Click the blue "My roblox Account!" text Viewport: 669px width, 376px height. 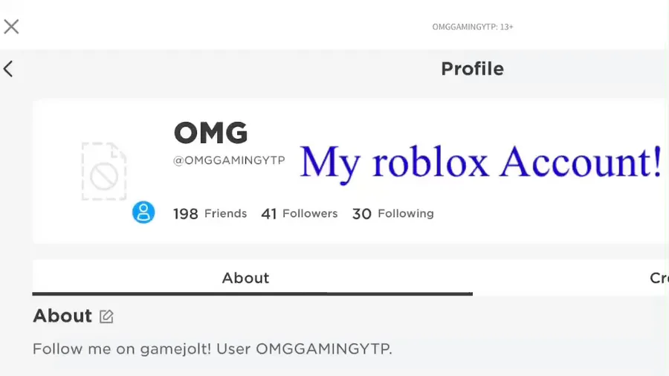(480, 162)
